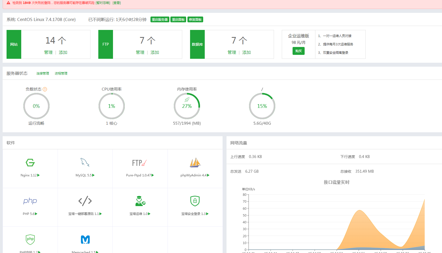Open the 宝塔一键部署源码 1.1 label
The width and height of the screenshot is (442, 253).
(x=84, y=214)
